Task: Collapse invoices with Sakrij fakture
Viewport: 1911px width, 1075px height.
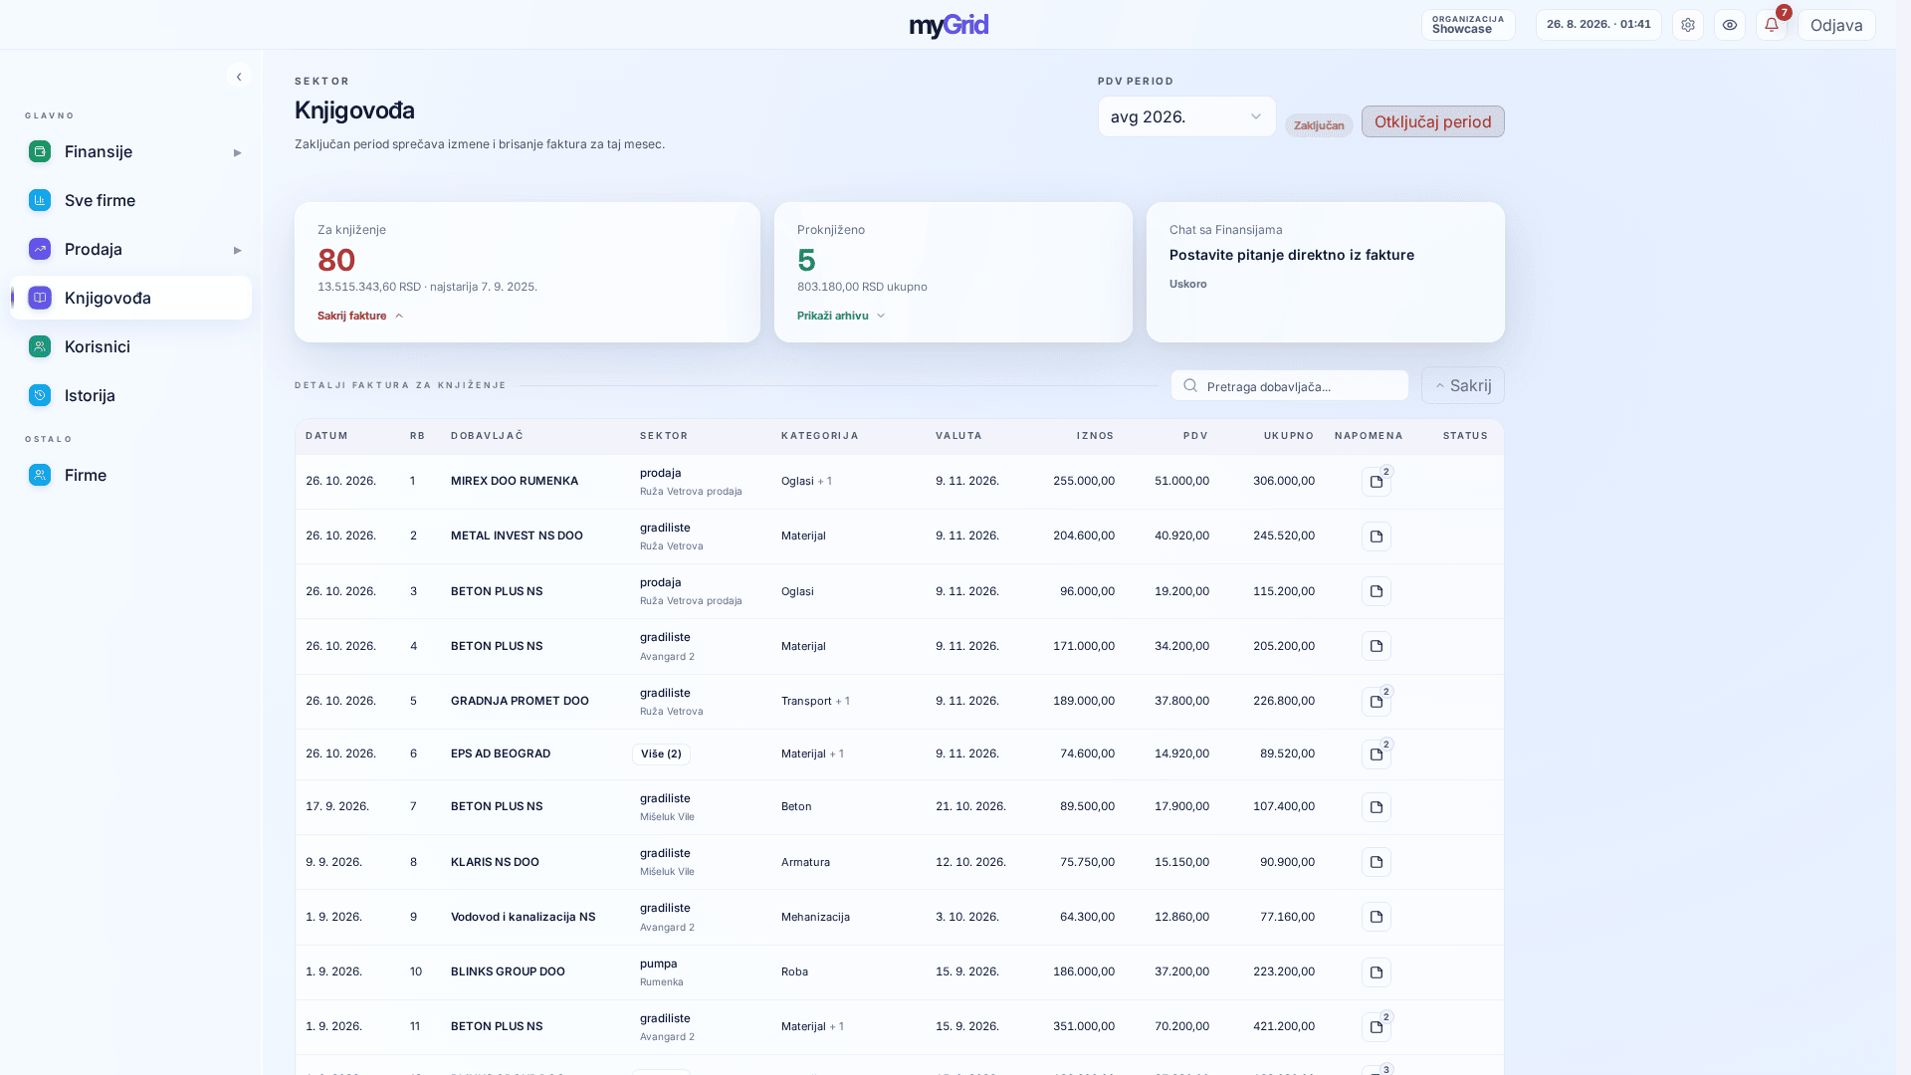Action: [360, 316]
